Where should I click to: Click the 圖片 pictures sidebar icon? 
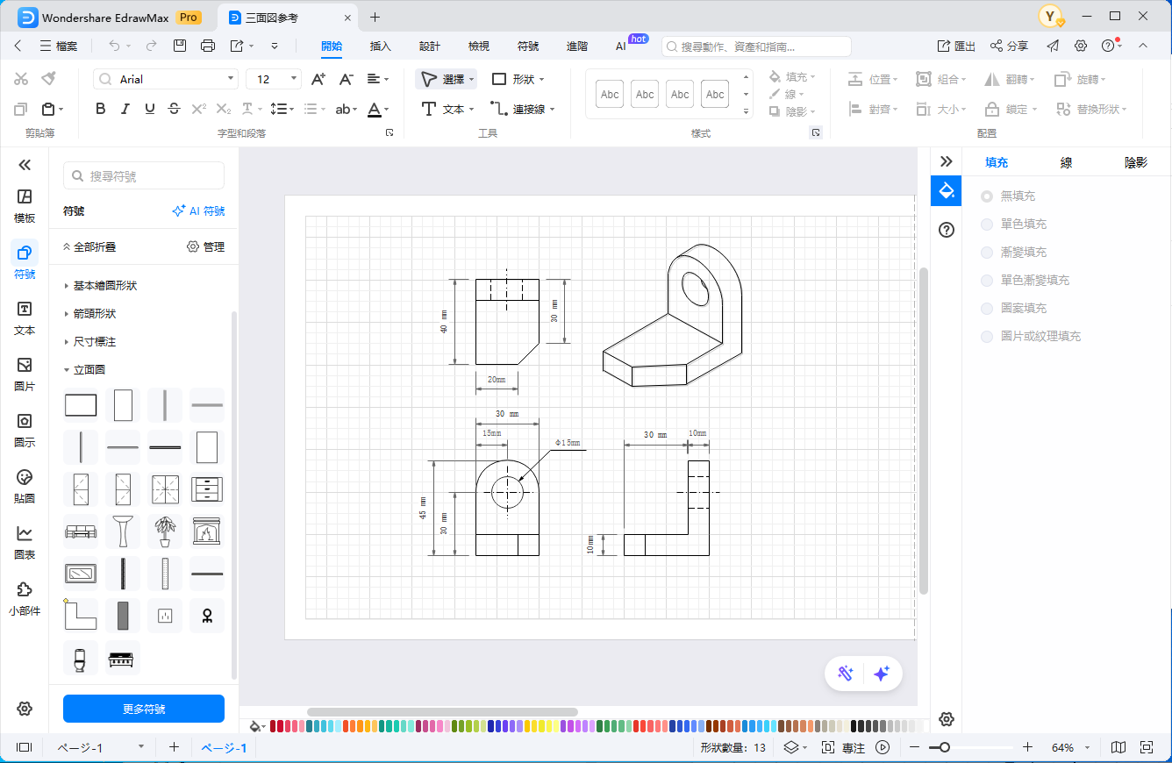click(x=25, y=373)
